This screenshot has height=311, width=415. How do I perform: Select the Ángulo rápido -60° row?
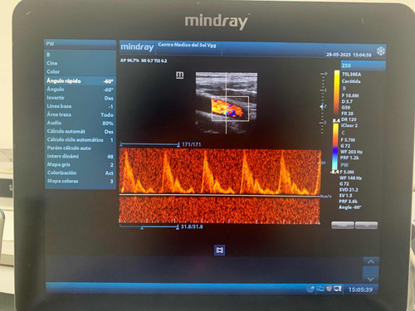pyautogui.click(x=80, y=81)
